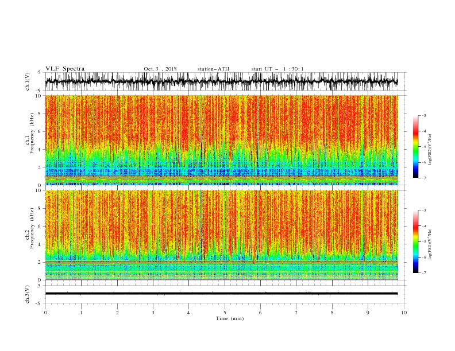The height and width of the screenshot is (351, 455).
Task: Click time axis tick label "1"
Action: (81, 313)
